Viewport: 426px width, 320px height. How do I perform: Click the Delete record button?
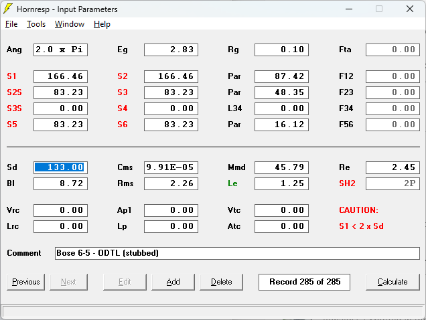[222, 282]
